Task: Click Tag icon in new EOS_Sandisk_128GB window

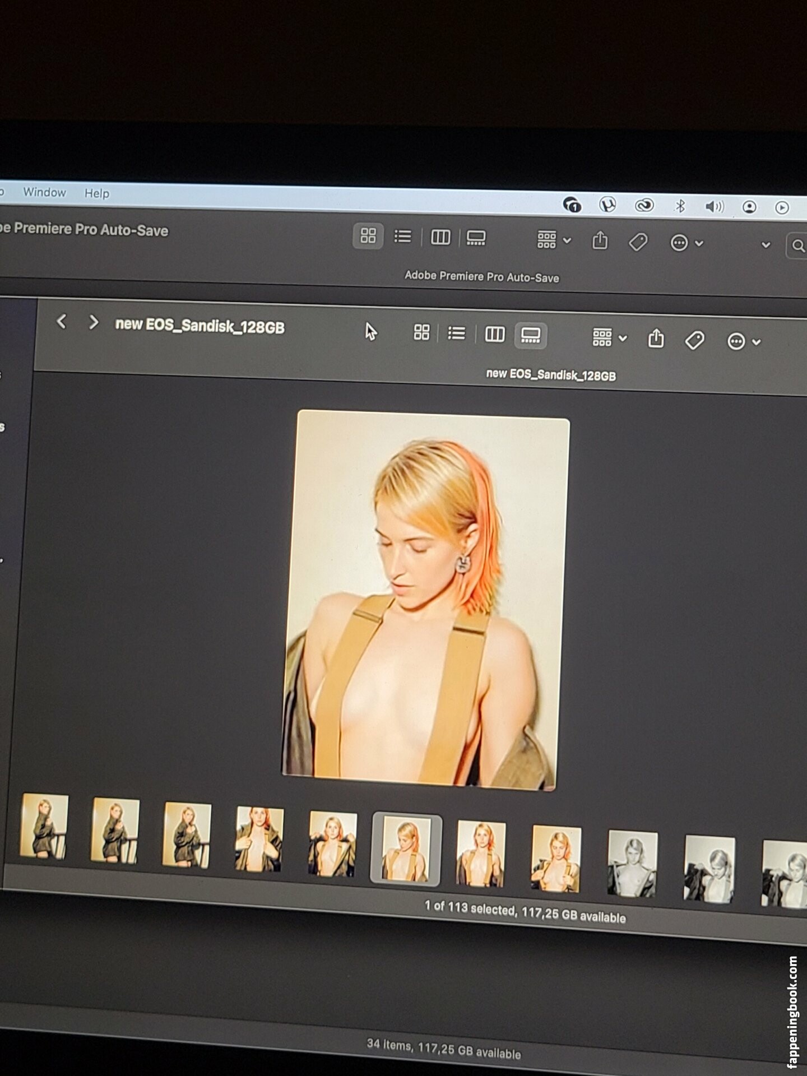Action: pyautogui.click(x=694, y=340)
